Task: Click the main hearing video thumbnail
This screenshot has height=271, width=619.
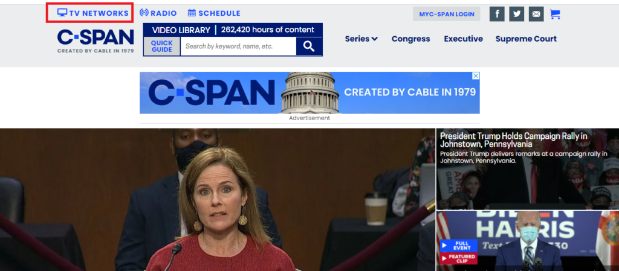Action: tap(218, 199)
